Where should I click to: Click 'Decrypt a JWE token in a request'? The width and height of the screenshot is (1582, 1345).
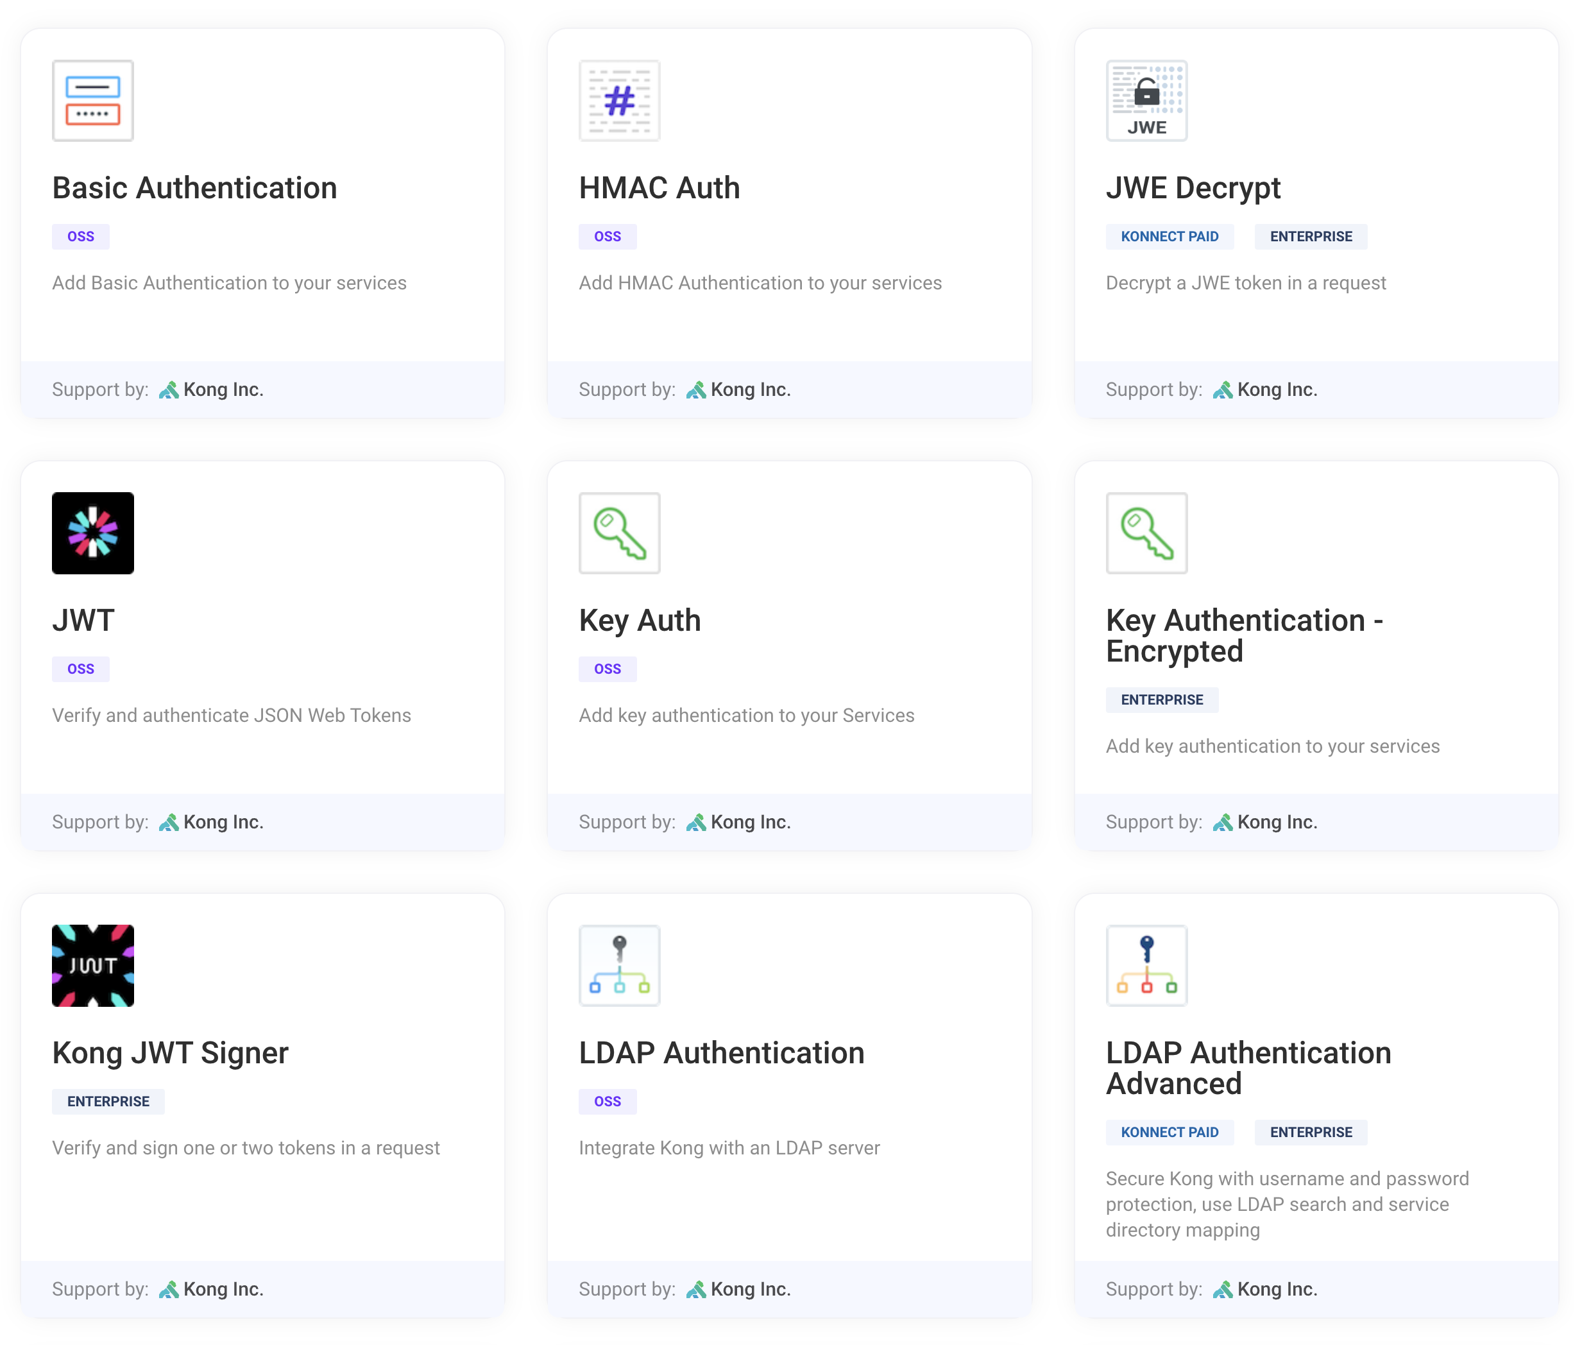coord(1246,283)
